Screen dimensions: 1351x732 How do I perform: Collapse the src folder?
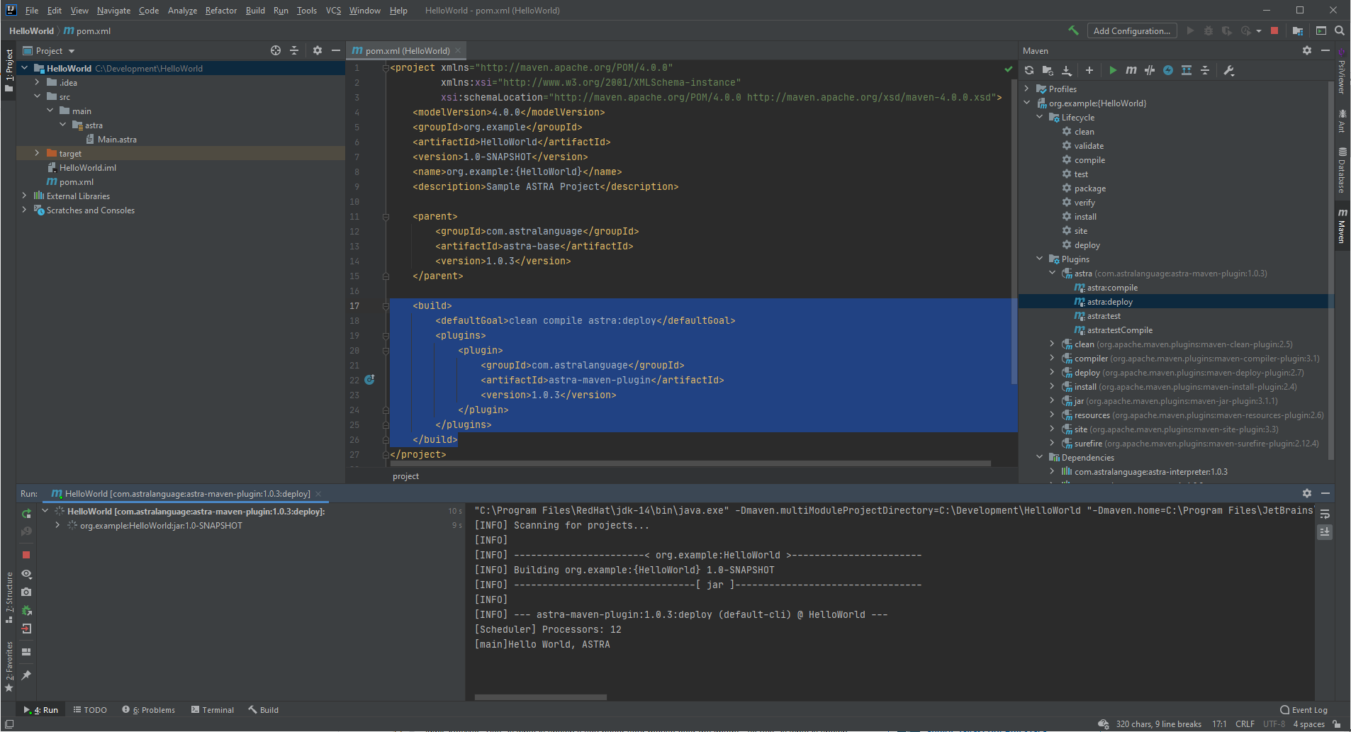coord(37,96)
